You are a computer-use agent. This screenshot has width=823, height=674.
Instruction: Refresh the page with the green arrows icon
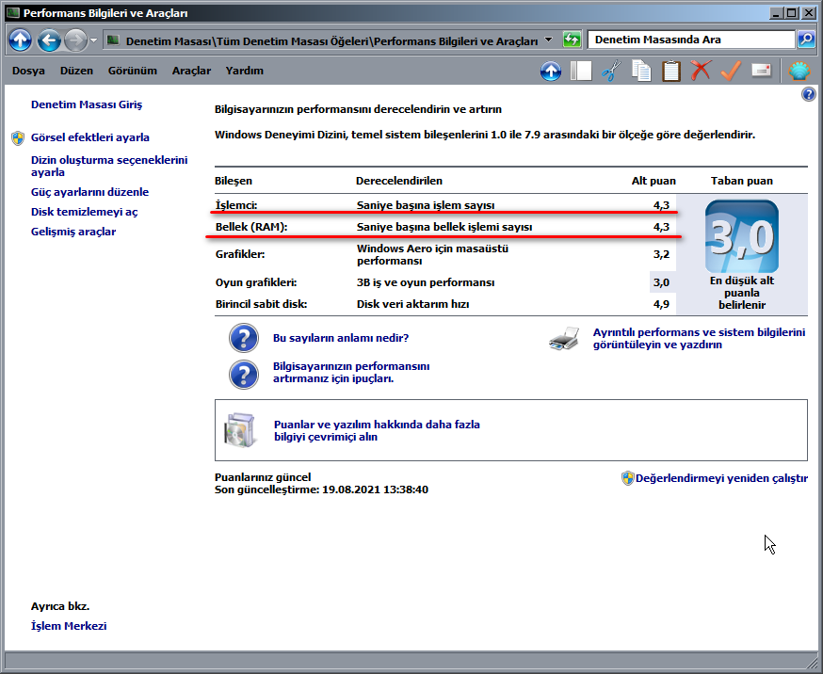tap(572, 40)
